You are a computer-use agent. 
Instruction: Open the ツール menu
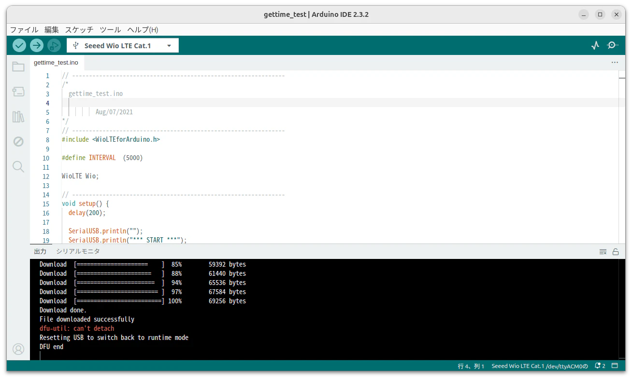point(110,29)
